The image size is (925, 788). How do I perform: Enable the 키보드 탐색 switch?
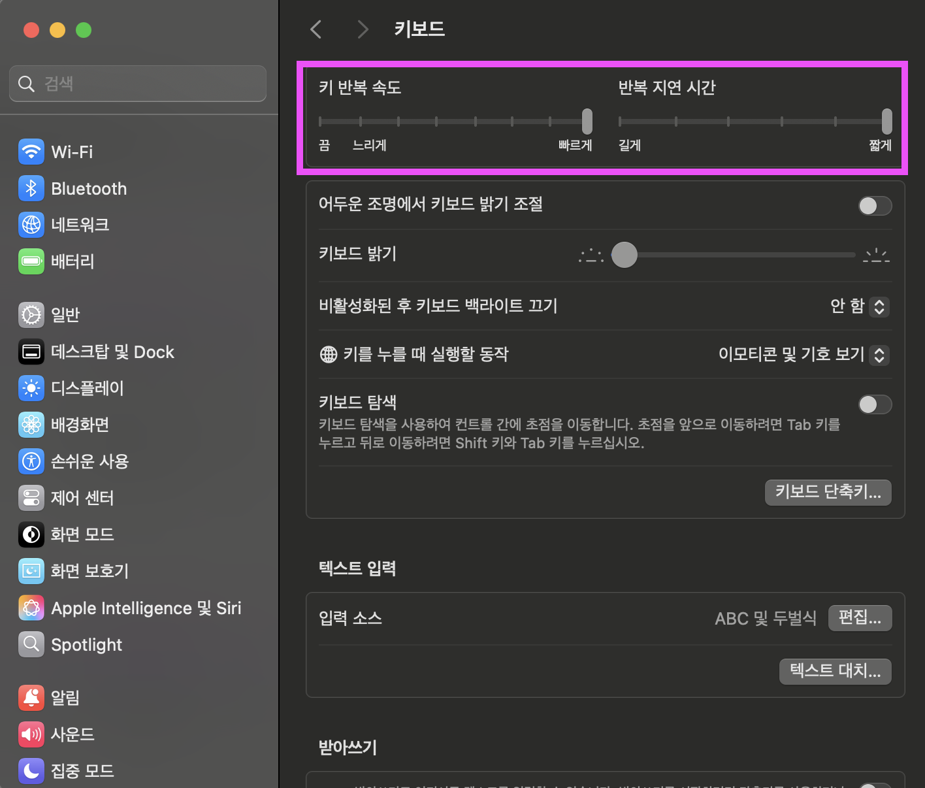[x=875, y=404]
